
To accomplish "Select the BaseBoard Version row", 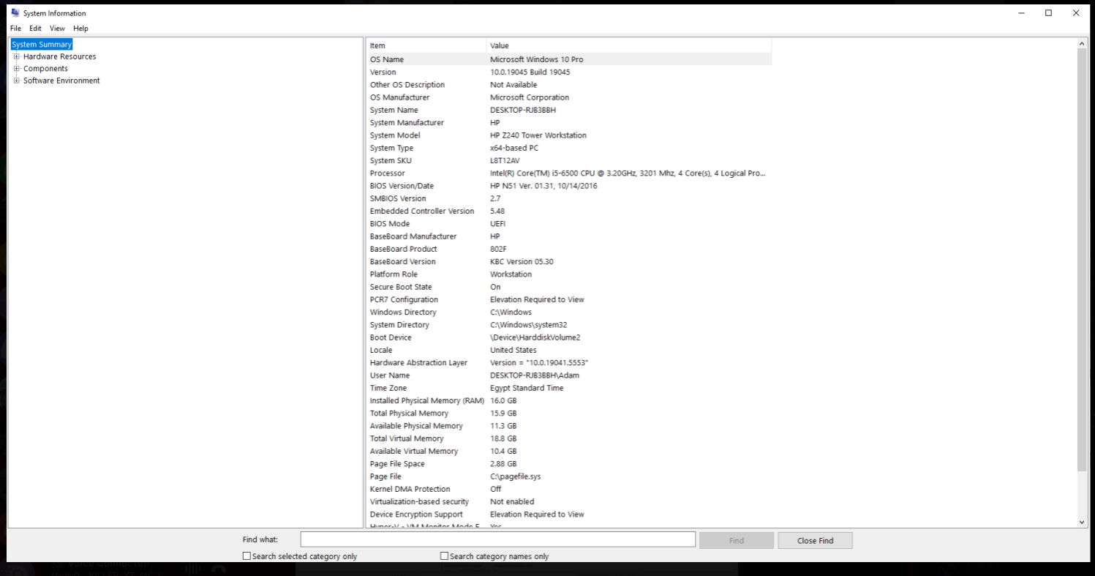I will (x=569, y=261).
